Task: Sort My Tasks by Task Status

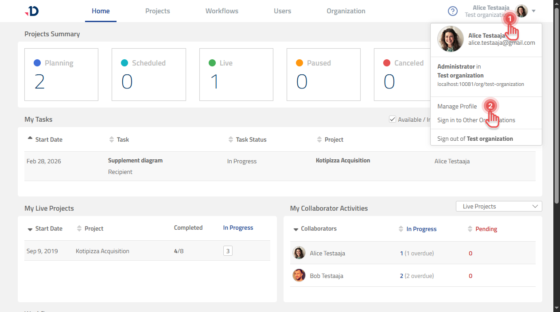Action: 230,139
